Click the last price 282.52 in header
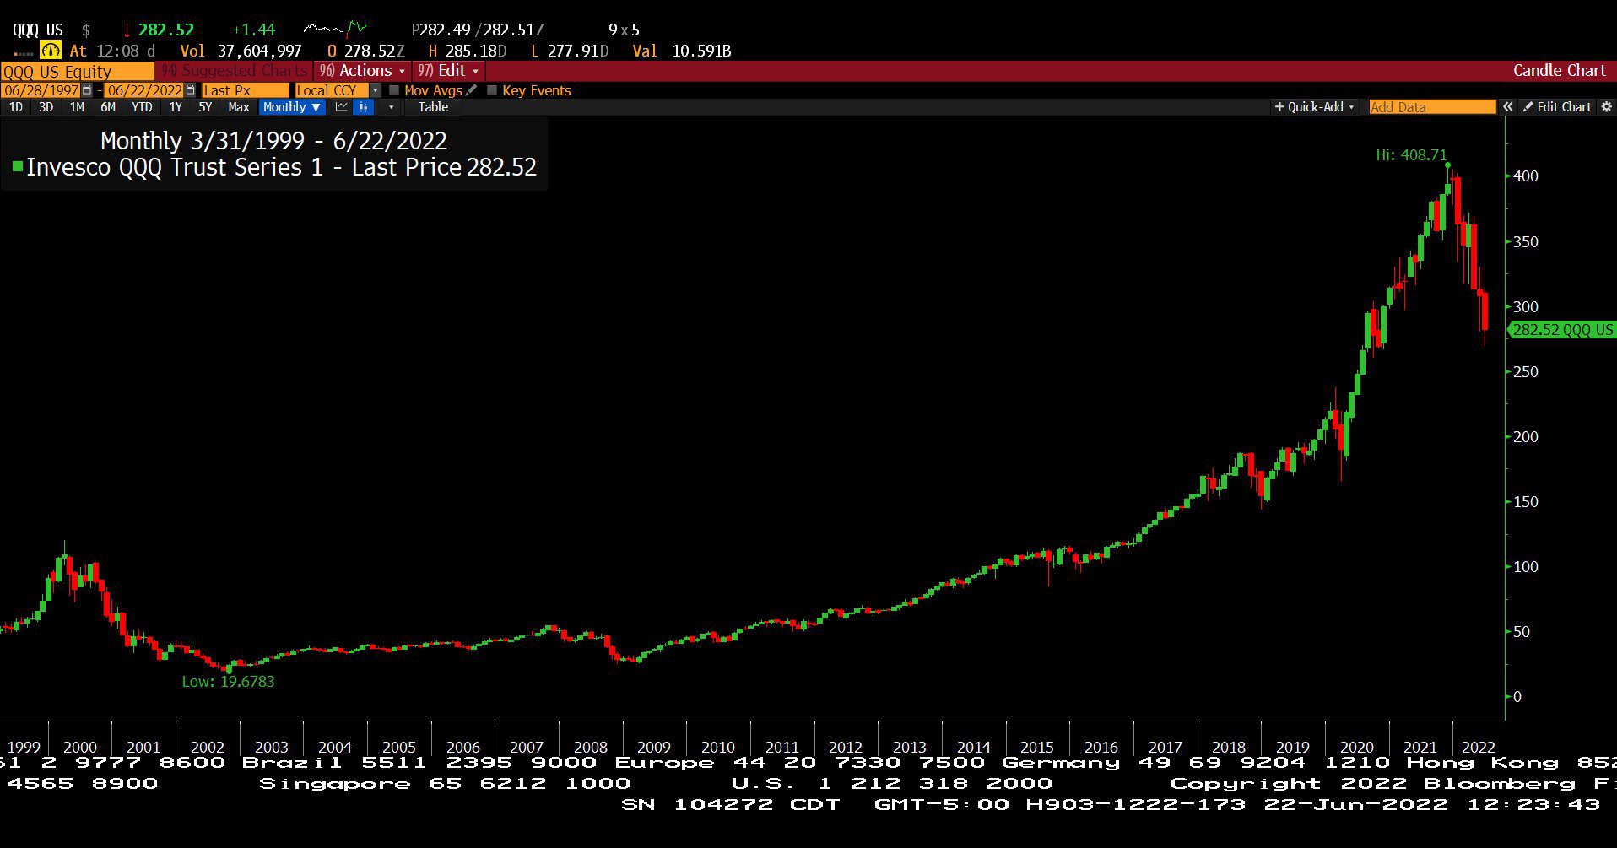Image resolution: width=1617 pixels, height=848 pixels. (x=166, y=30)
